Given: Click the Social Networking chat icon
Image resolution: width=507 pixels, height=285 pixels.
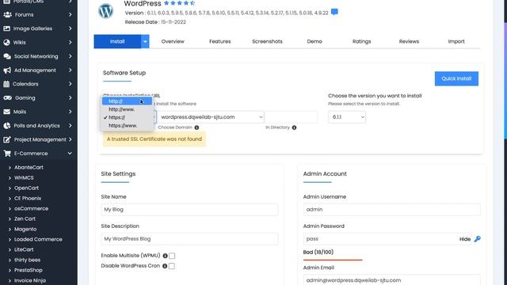Looking at the screenshot, I should click(7, 56).
